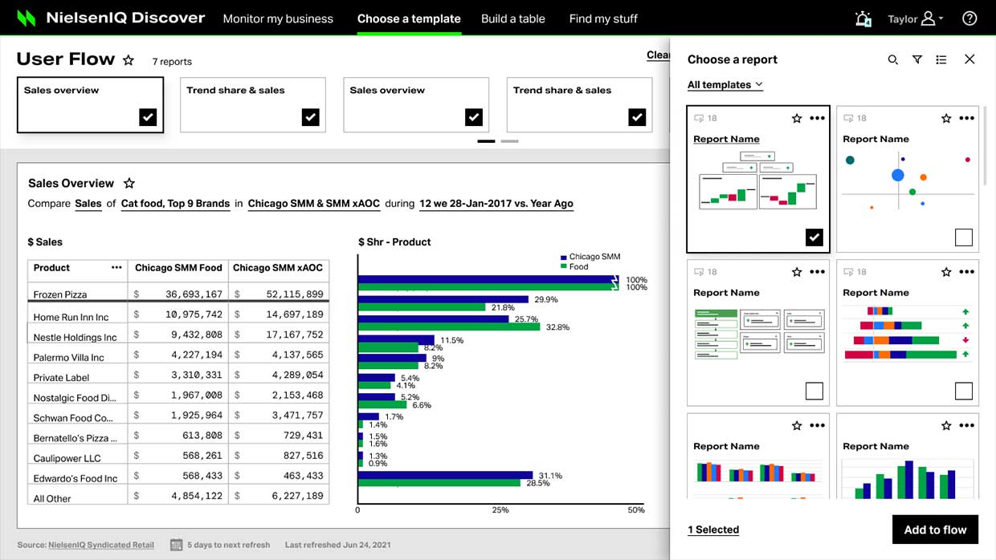
Task: Select the Choose a template tab
Action: (409, 18)
